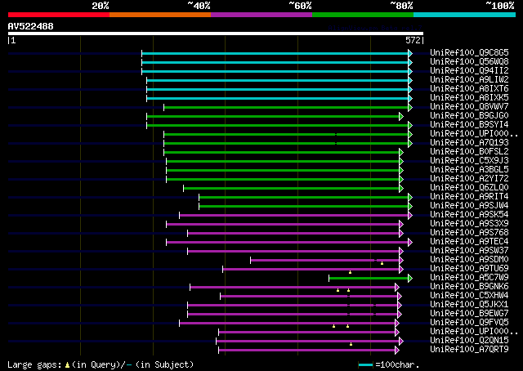Select the UniRef100_A9RIT4 label

coord(469,196)
